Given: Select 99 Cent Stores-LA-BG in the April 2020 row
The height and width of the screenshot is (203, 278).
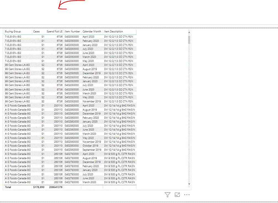Looking at the screenshot, I should (x=17, y=65).
